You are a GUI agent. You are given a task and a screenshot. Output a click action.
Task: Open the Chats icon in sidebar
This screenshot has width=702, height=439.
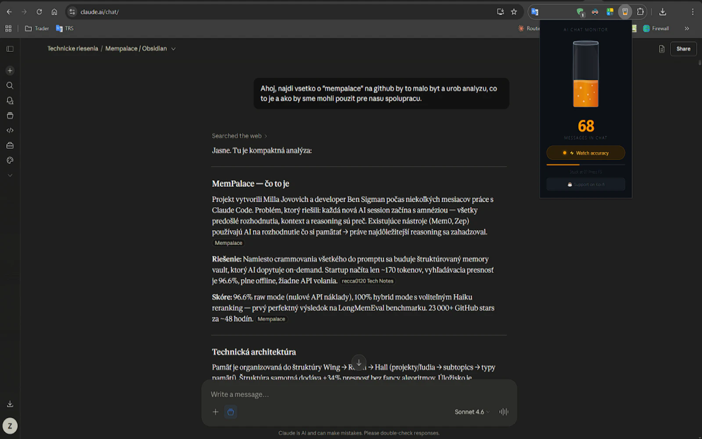pyautogui.click(x=10, y=101)
